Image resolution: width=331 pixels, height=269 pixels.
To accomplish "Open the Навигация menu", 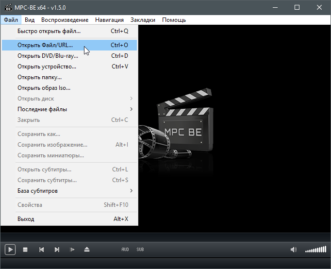I will (x=109, y=20).
